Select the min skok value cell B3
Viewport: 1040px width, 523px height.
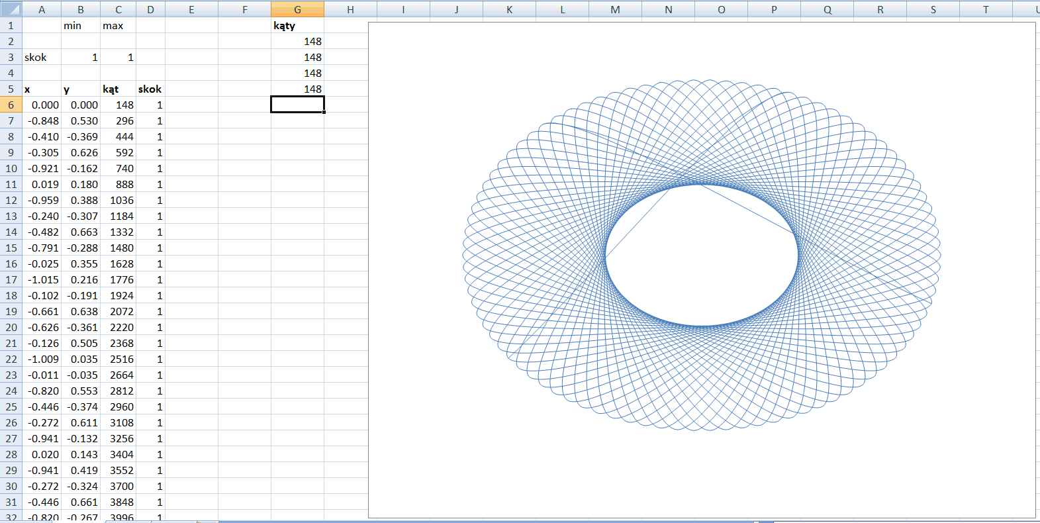point(80,57)
